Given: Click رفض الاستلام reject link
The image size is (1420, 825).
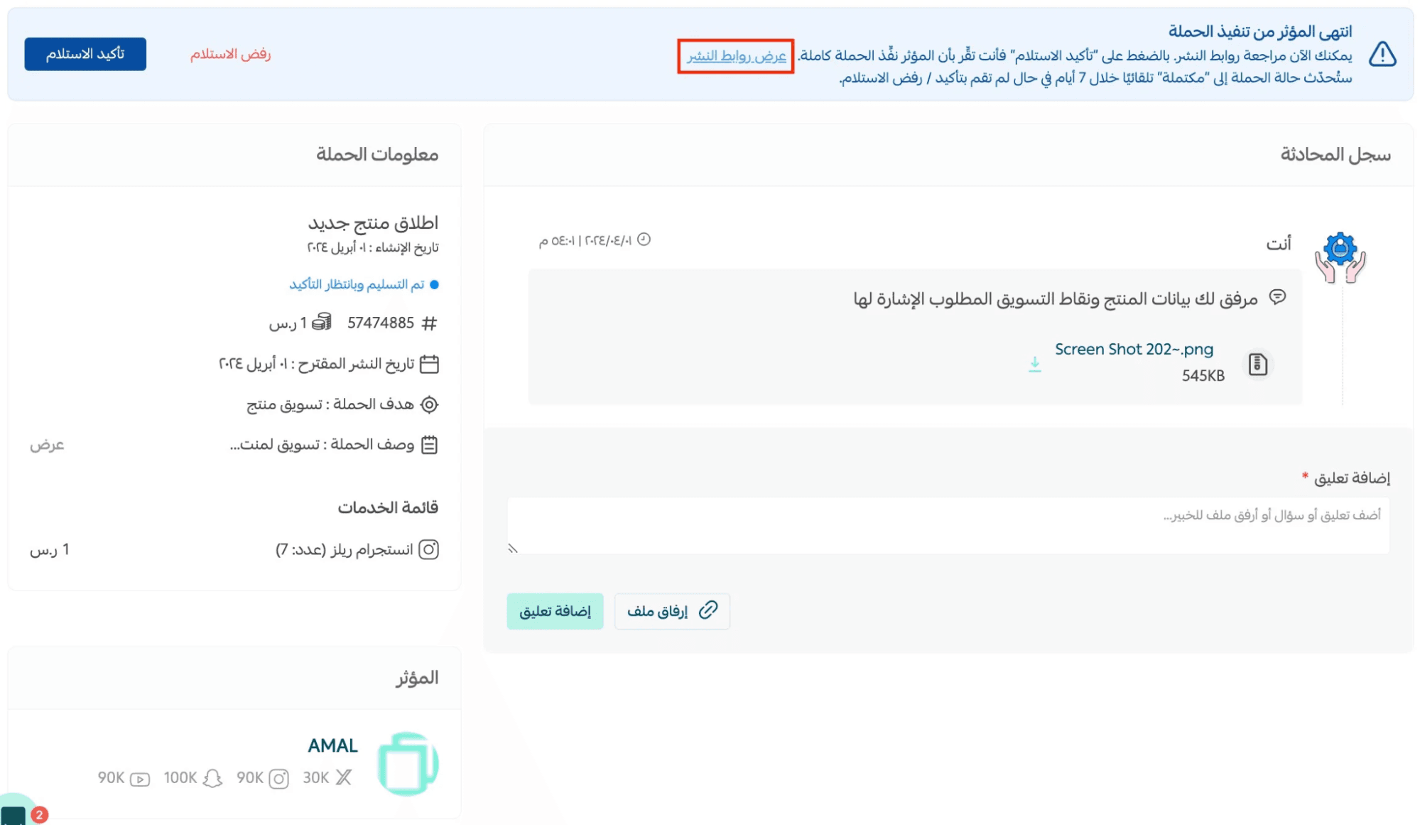Looking at the screenshot, I should click(230, 54).
